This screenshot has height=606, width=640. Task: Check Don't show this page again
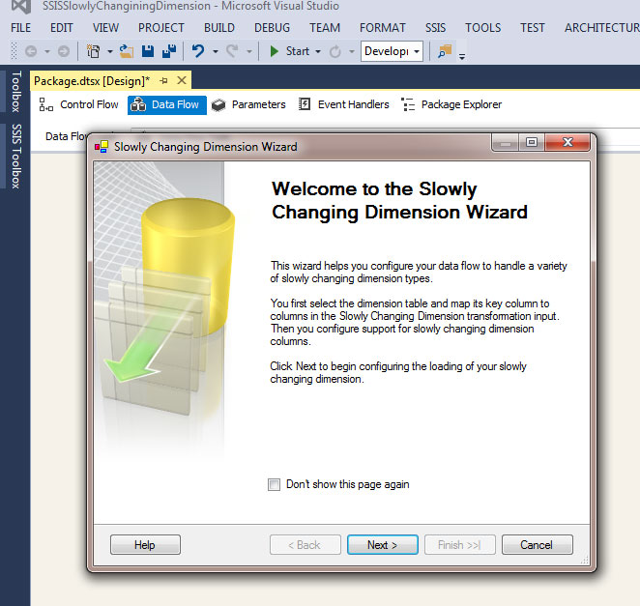click(x=274, y=484)
